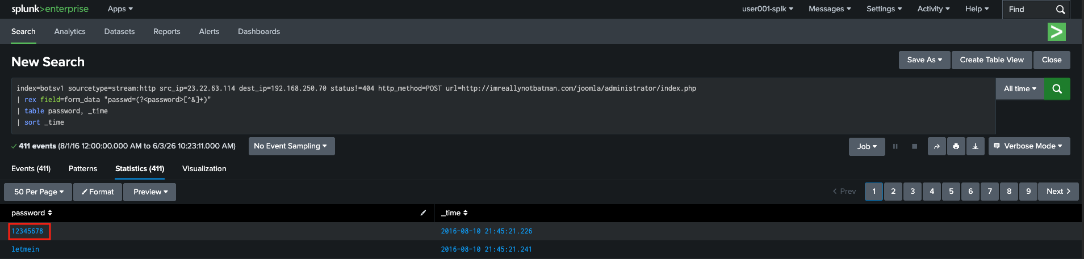The image size is (1084, 259).
Task: Go to results page 7
Action: tap(990, 192)
